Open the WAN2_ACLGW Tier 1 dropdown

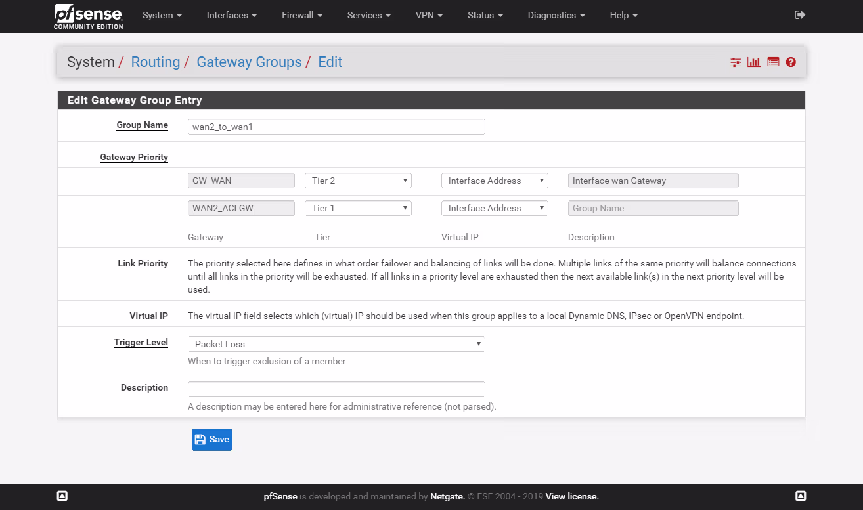tap(358, 208)
